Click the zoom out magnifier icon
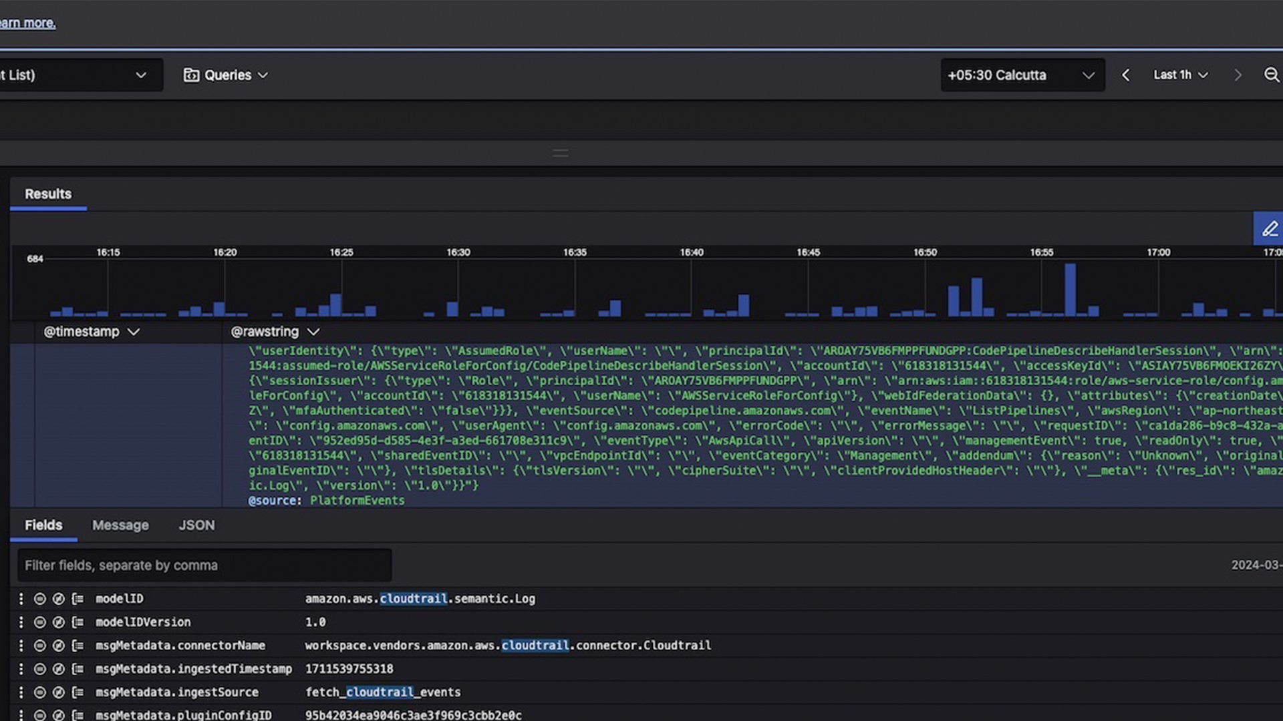1283x721 pixels. pos(1271,75)
